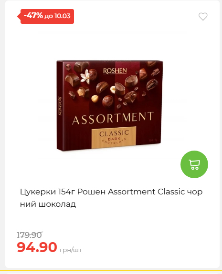Viewport: 222px width, 274px height.
Task: Open the Roshen Assortment box image
Action: tap(110, 105)
